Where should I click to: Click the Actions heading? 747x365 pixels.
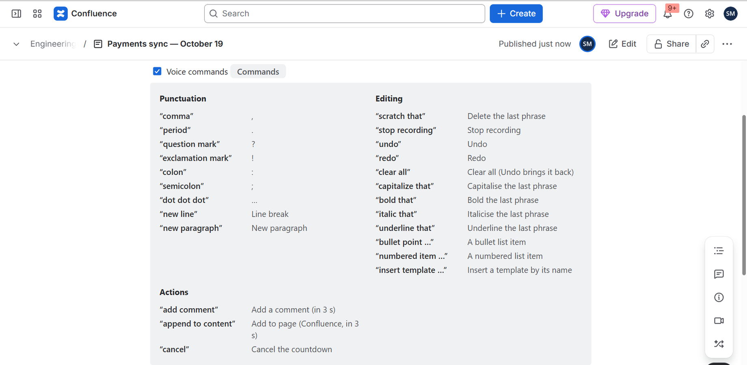click(174, 292)
